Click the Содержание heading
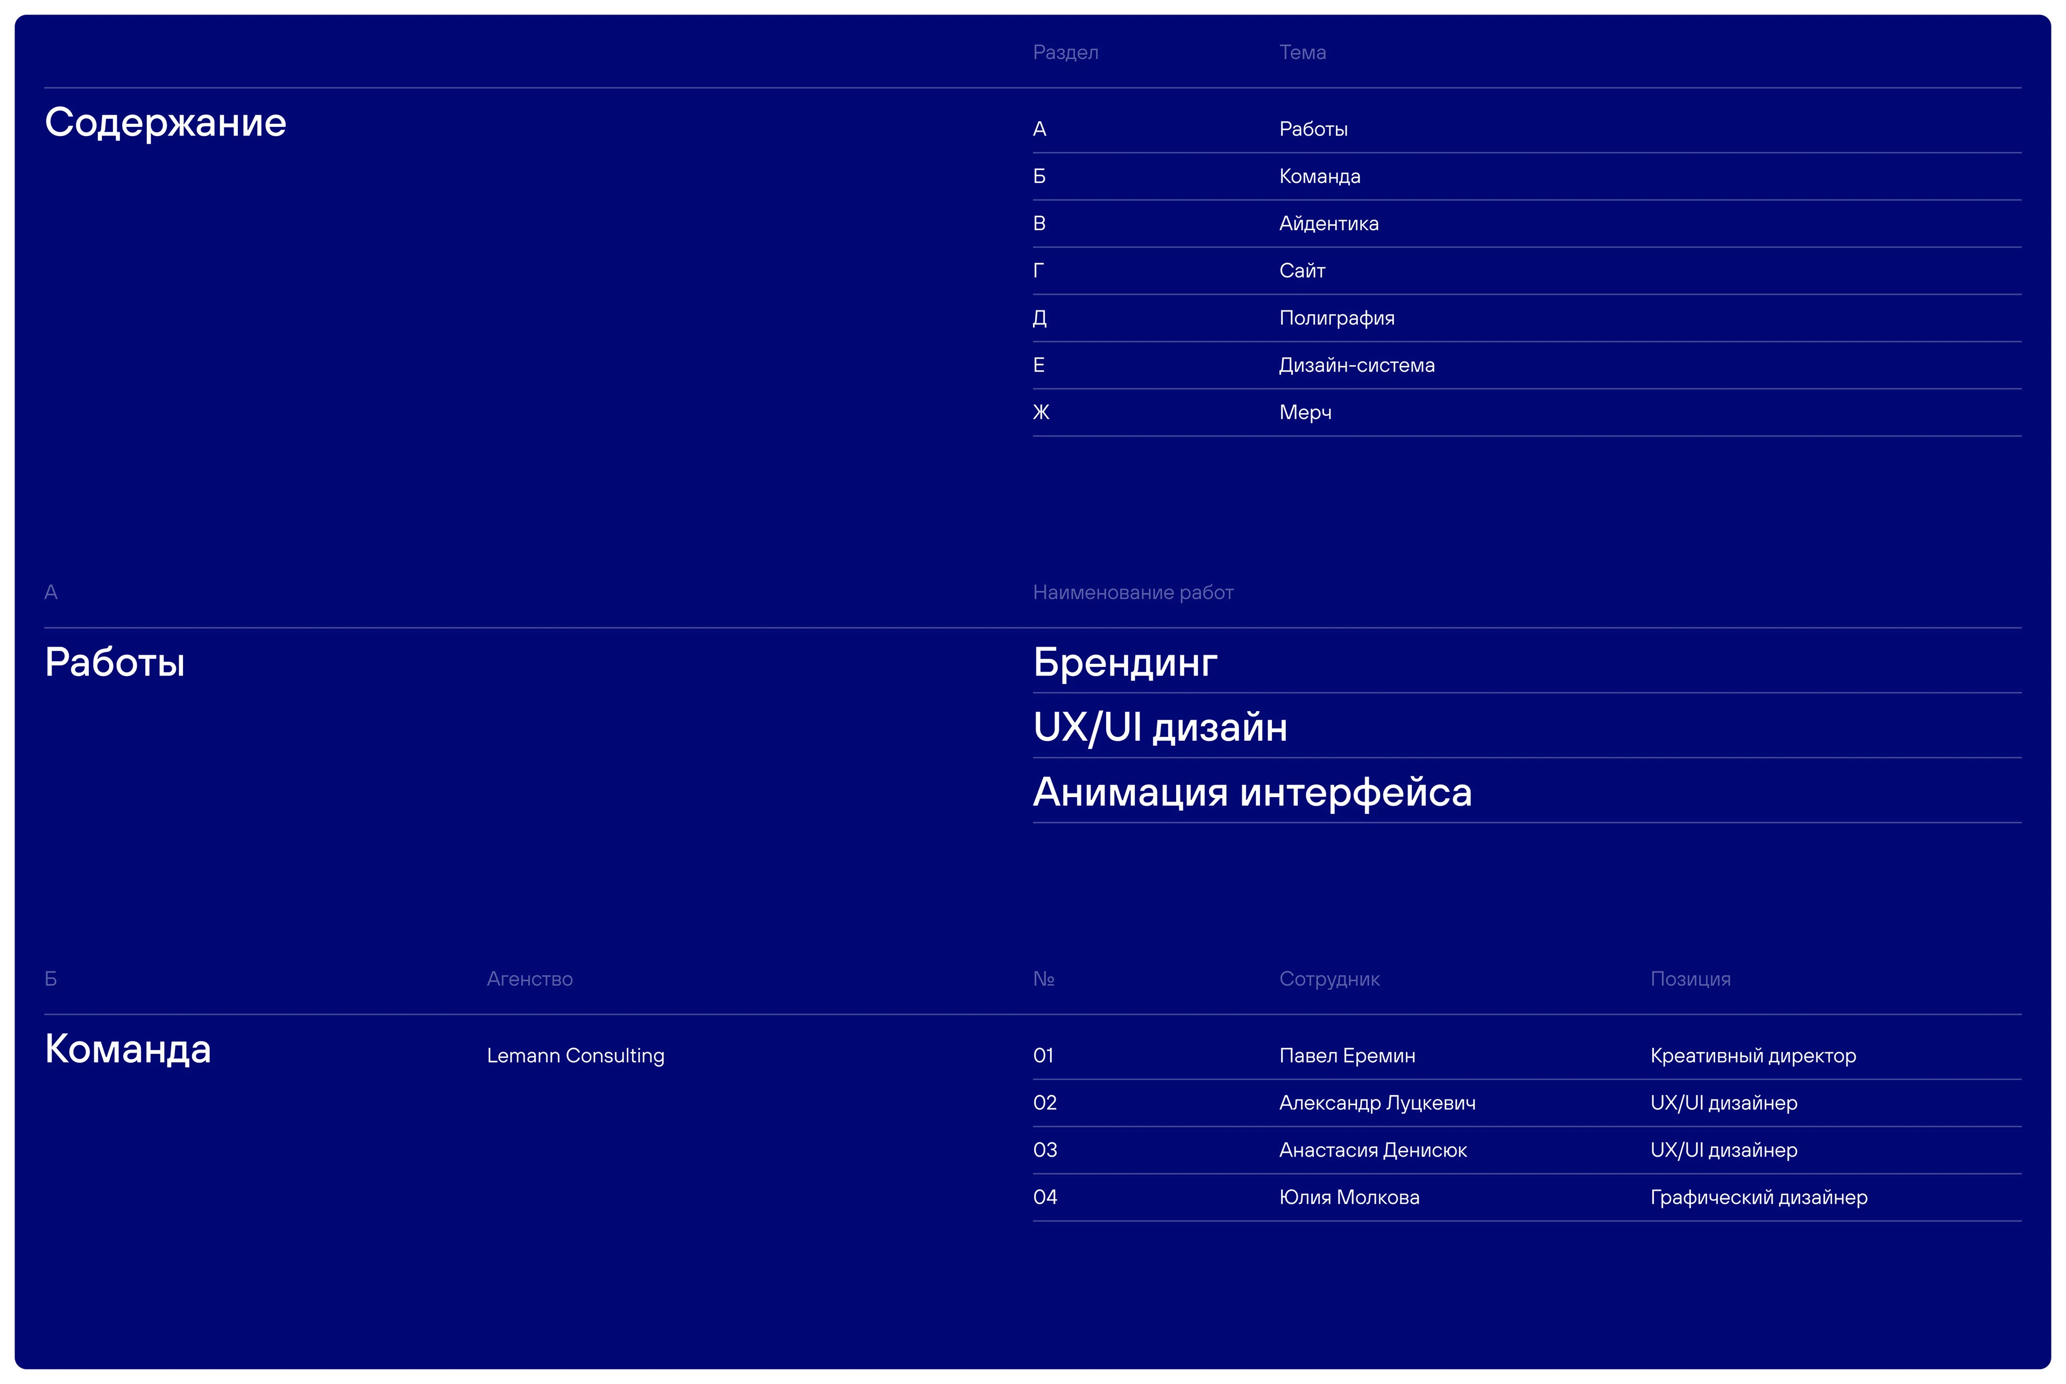Screen dimensions: 2066x1384 165,122
